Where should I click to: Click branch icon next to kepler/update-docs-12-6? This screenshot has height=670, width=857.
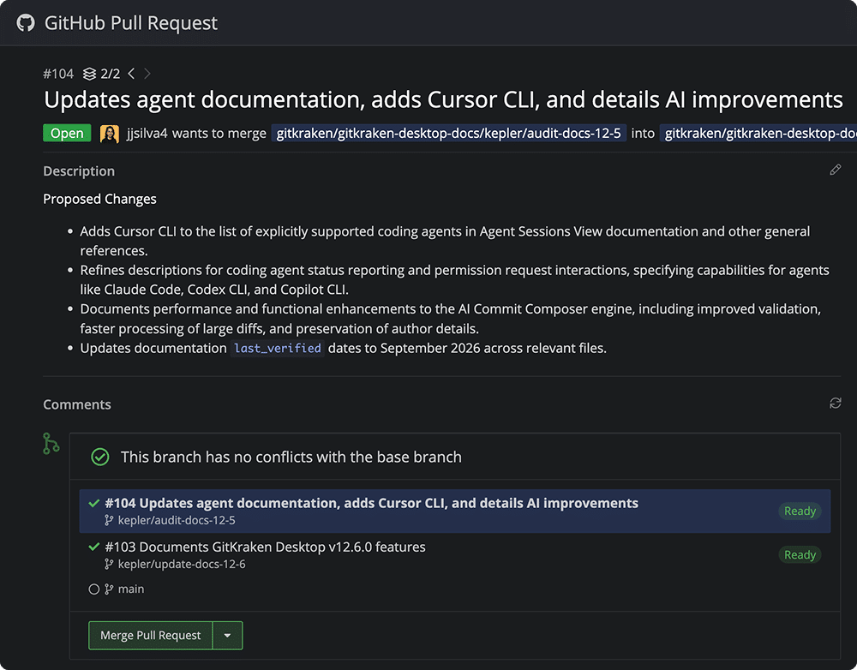(110, 564)
